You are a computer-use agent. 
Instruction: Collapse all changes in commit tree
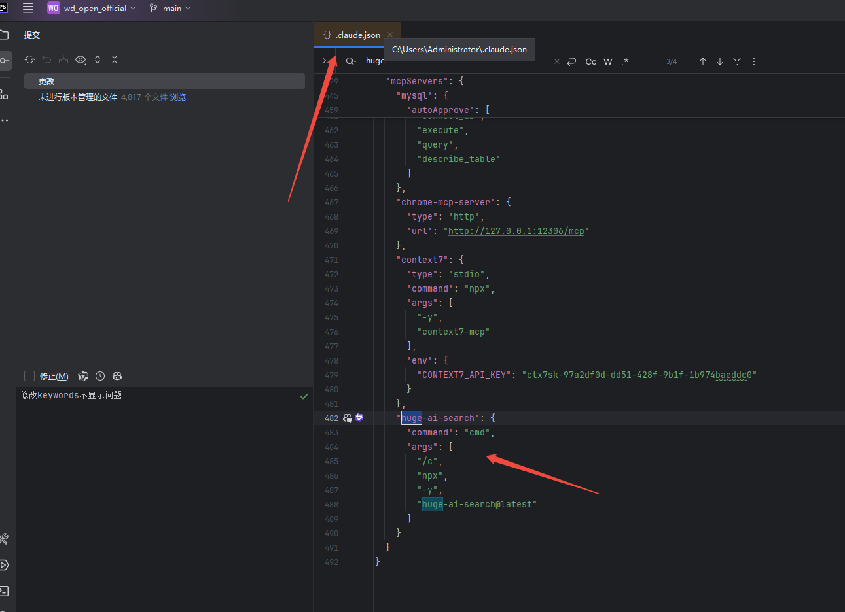pos(115,59)
